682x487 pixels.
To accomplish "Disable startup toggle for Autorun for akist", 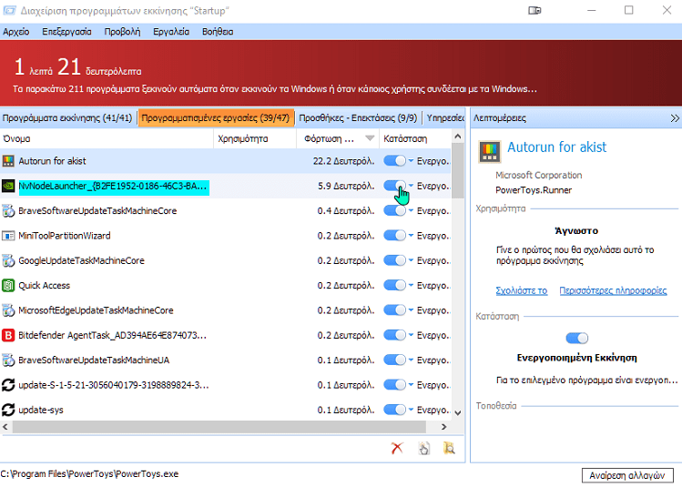I will point(394,161).
